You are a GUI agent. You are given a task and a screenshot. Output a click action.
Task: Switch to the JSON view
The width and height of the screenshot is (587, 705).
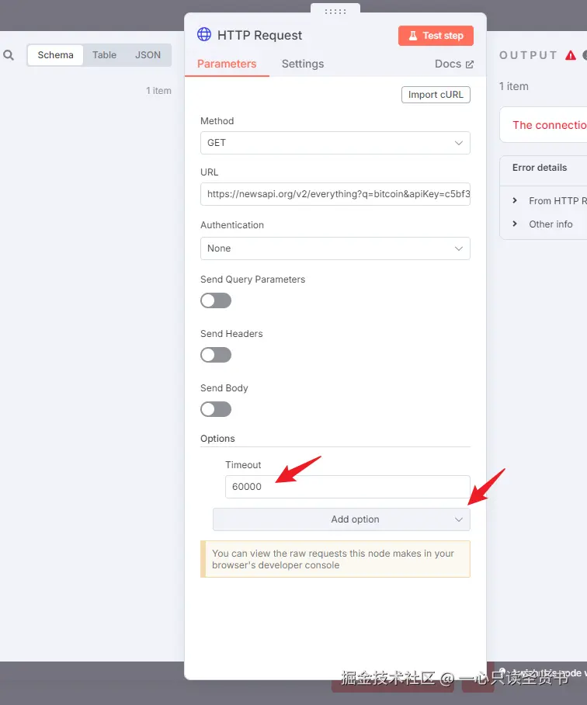[148, 55]
